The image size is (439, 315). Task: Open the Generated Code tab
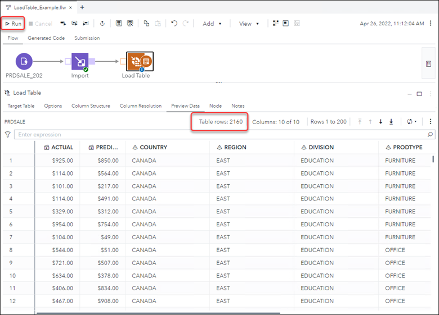coord(46,38)
